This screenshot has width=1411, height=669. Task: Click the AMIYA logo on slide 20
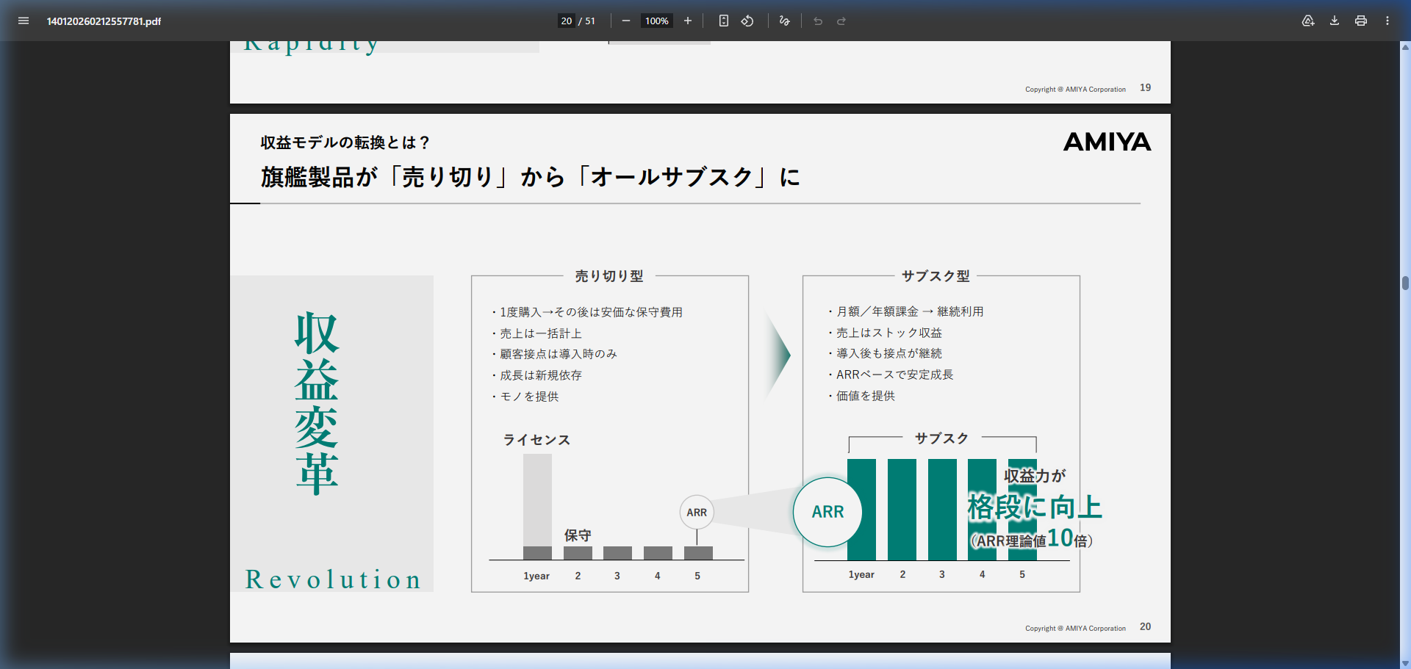tap(1107, 142)
